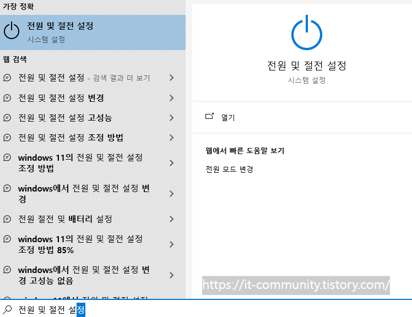Click search bubble icon beside windows 11의 전원 및 절전 설정 조정 방법
The height and width of the screenshot is (317, 412).
[x=7, y=157]
